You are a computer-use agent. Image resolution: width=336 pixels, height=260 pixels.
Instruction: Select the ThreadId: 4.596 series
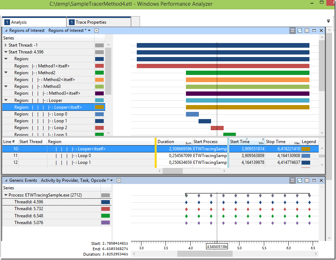[57, 202]
